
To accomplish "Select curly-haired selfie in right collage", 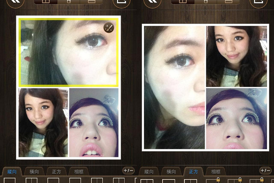I will (x=237, y=56).
